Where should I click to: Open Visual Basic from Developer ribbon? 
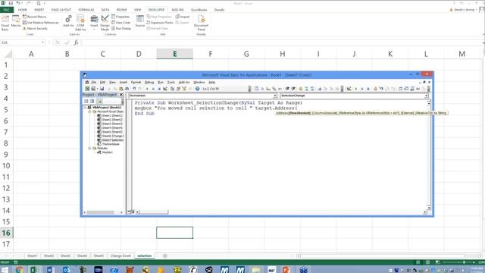pos(5,23)
